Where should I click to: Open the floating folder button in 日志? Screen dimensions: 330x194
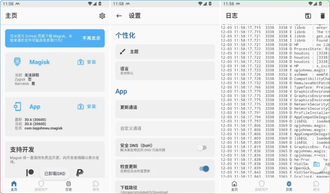(316, 164)
